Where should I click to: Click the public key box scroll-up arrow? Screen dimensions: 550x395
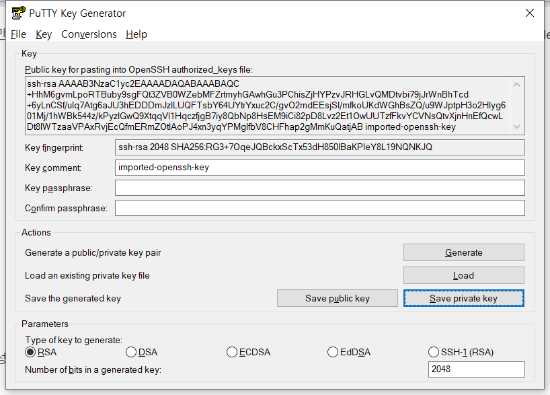pyautogui.click(x=516, y=85)
